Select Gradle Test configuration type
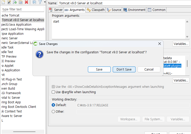 click(7, 52)
